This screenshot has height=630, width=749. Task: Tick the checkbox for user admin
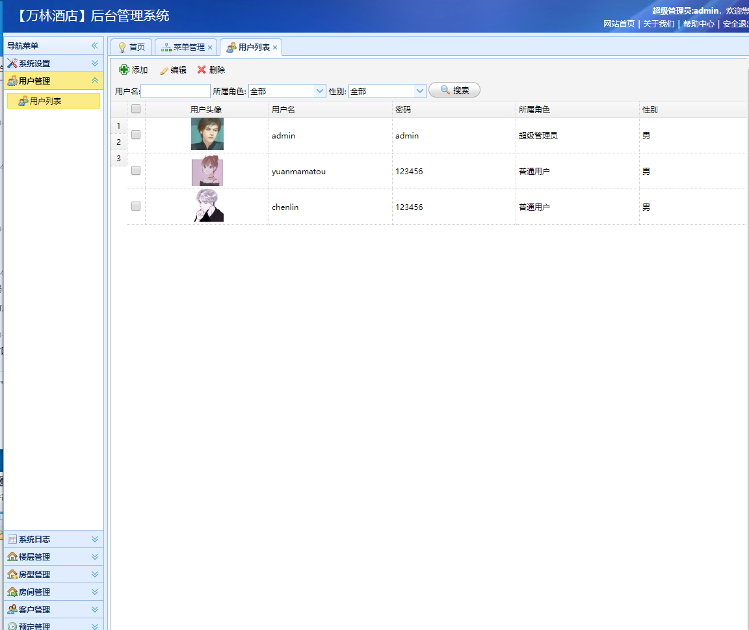click(135, 135)
